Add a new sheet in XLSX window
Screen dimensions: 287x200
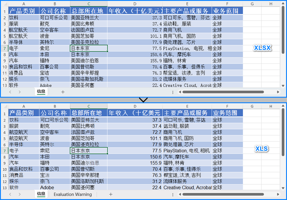pos(63,92)
